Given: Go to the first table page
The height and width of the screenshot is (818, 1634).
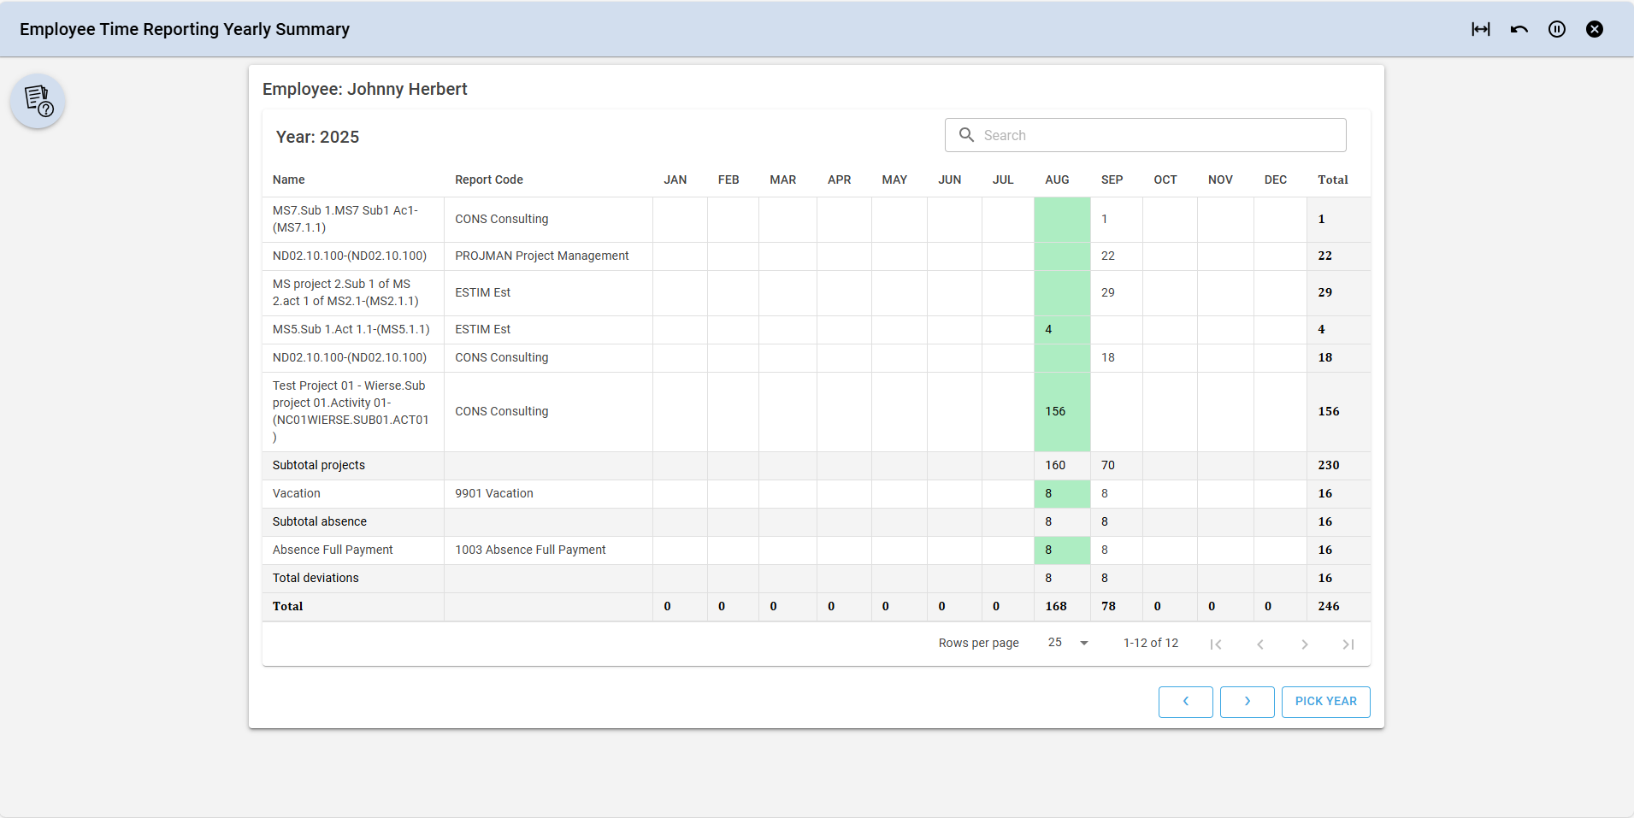Looking at the screenshot, I should click(x=1215, y=644).
